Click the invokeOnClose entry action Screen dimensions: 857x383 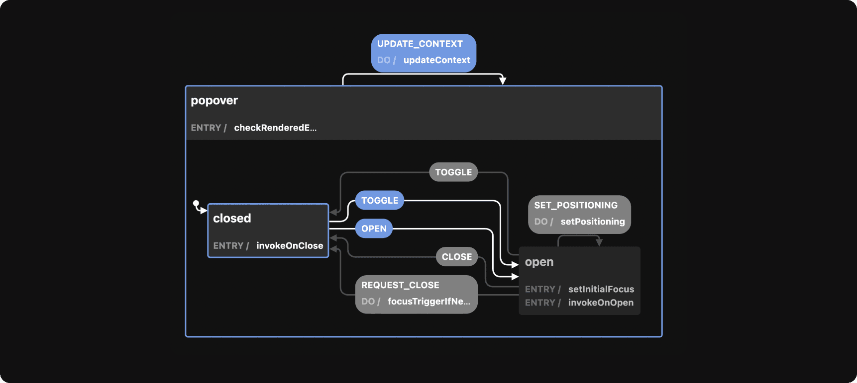290,246
